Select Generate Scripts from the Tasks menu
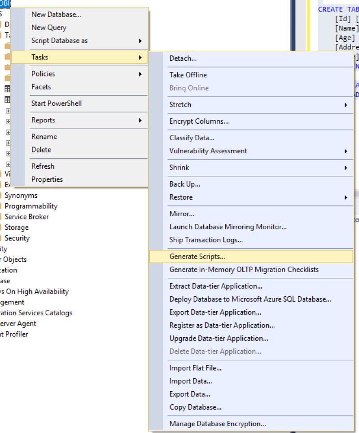The height and width of the screenshot is (433, 359). pyautogui.click(x=197, y=256)
